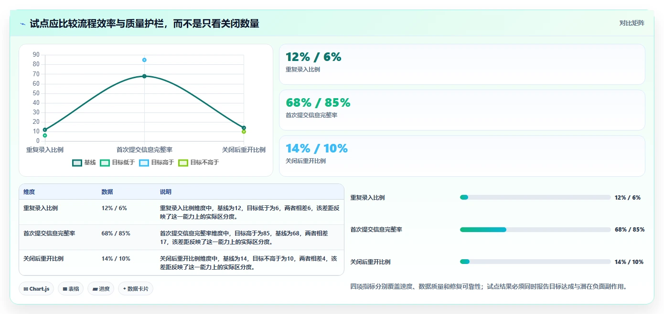Select the 12% / 6% stat card
Screen dimensions: 664x314
tap(462, 64)
